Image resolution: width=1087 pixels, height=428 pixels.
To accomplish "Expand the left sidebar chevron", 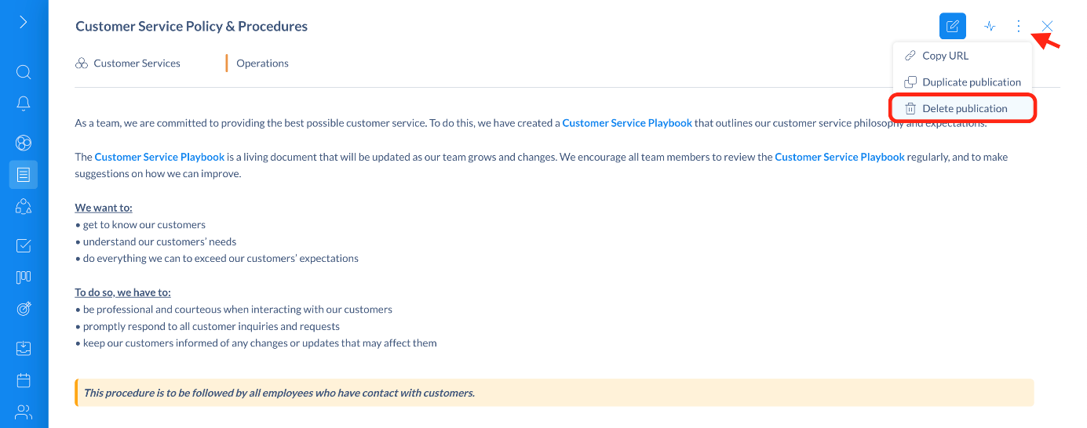I will click(23, 22).
